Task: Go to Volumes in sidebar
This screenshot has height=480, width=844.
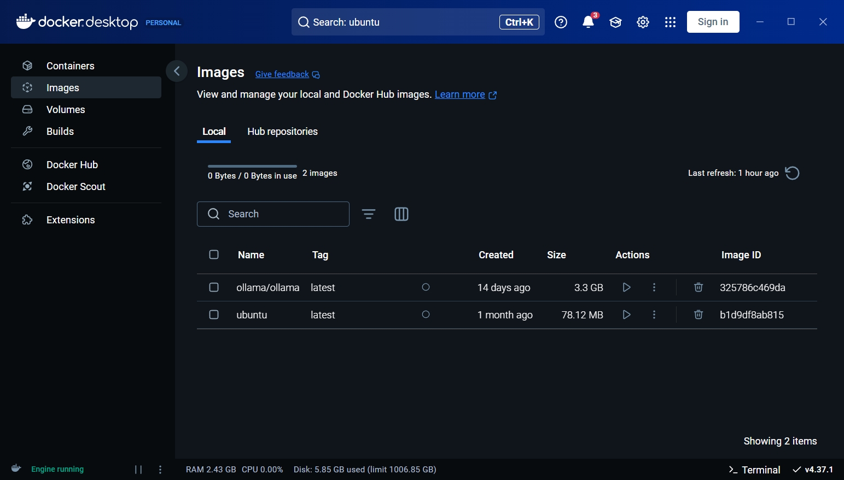Action: coord(86,109)
